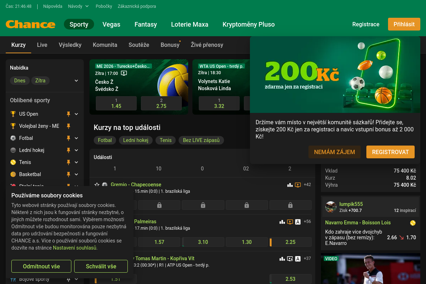This screenshot has width=426, height=284.
Task: Expand the US Open sidebar entry
Action: 76,114
